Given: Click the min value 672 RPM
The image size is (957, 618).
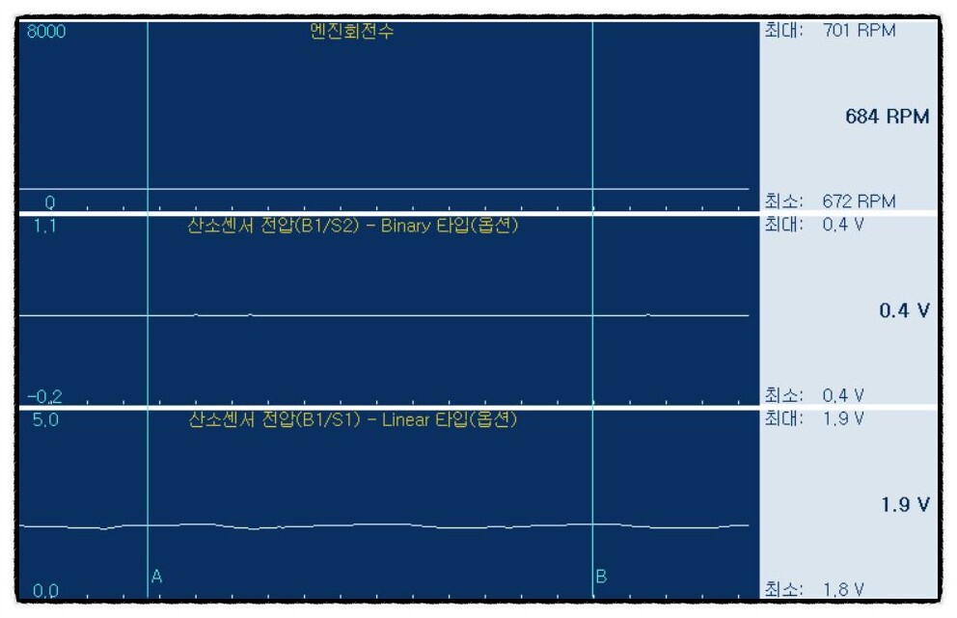Looking at the screenshot, I should (859, 201).
